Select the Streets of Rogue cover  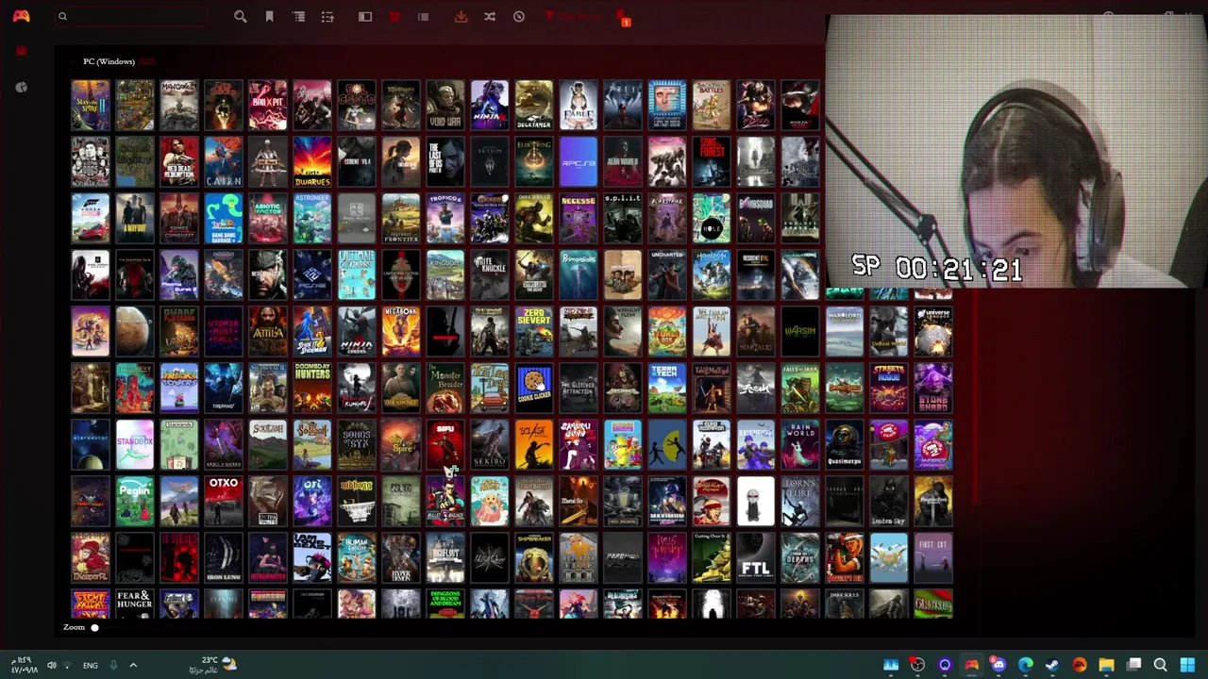click(x=889, y=388)
